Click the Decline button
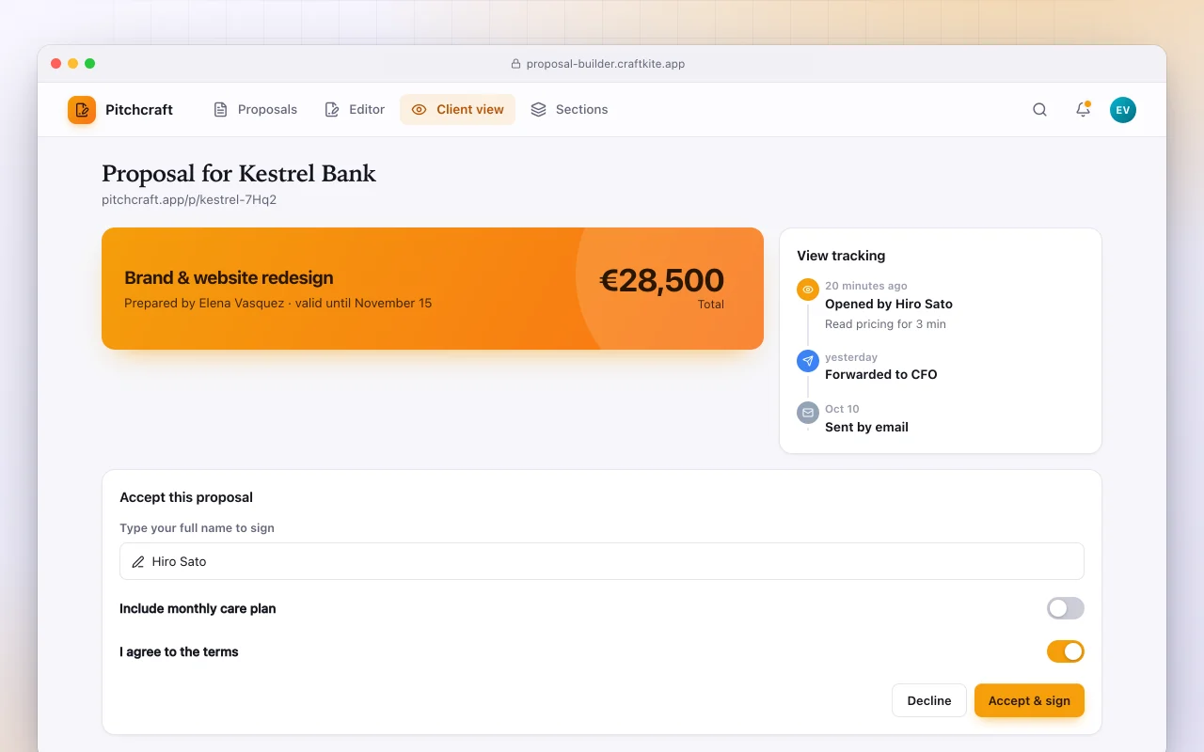The image size is (1204, 752). [x=929, y=700]
